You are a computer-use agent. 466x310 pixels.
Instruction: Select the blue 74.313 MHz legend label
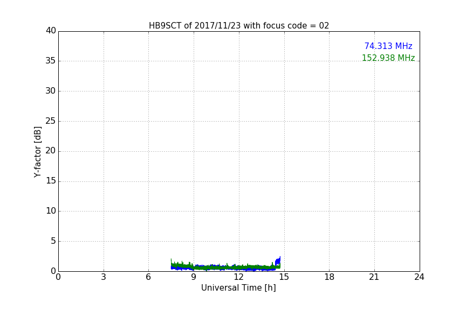(x=388, y=46)
